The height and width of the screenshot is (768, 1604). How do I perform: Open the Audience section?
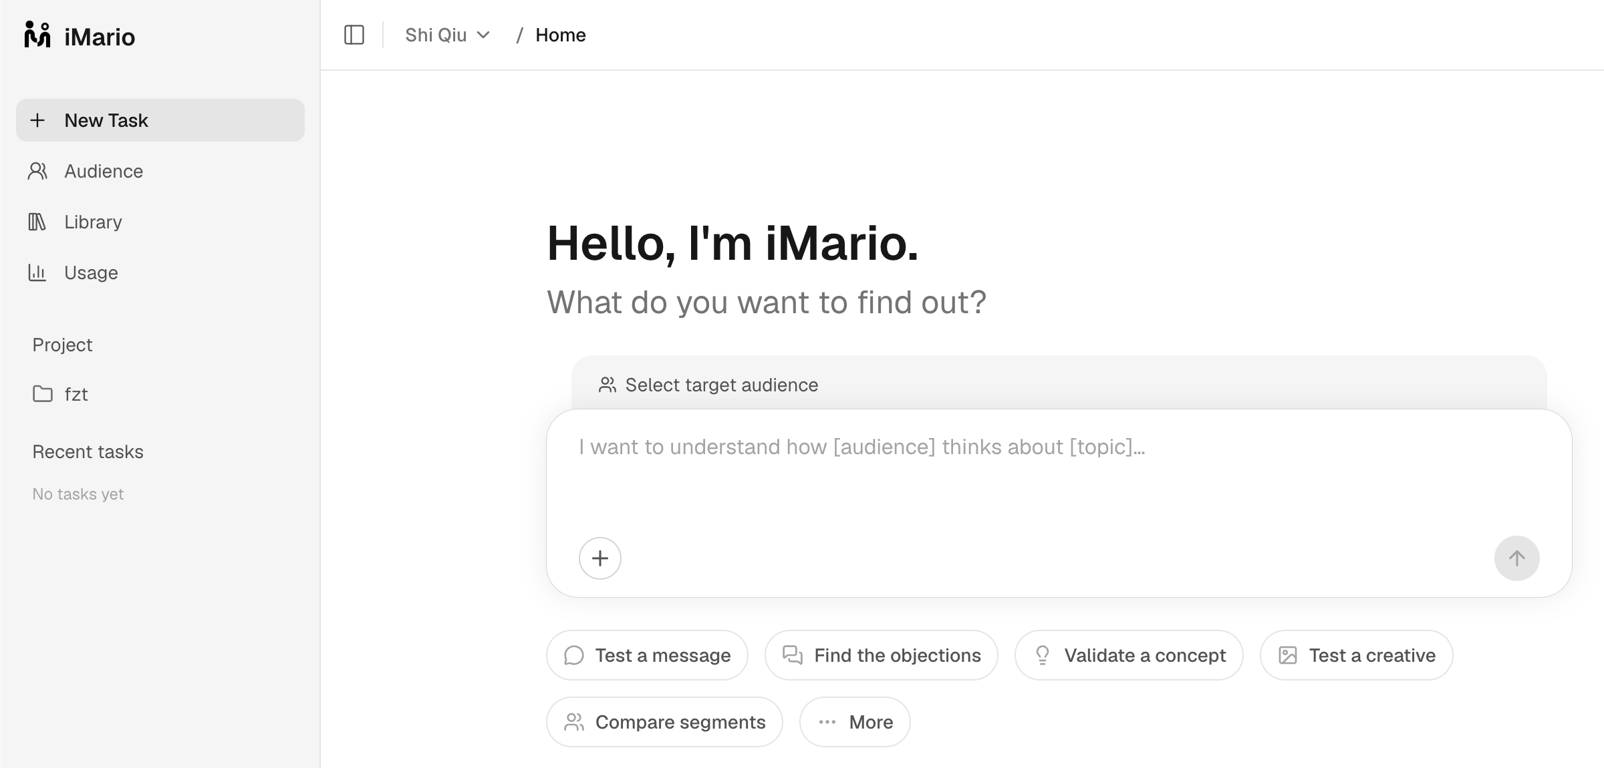coord(160,171)
